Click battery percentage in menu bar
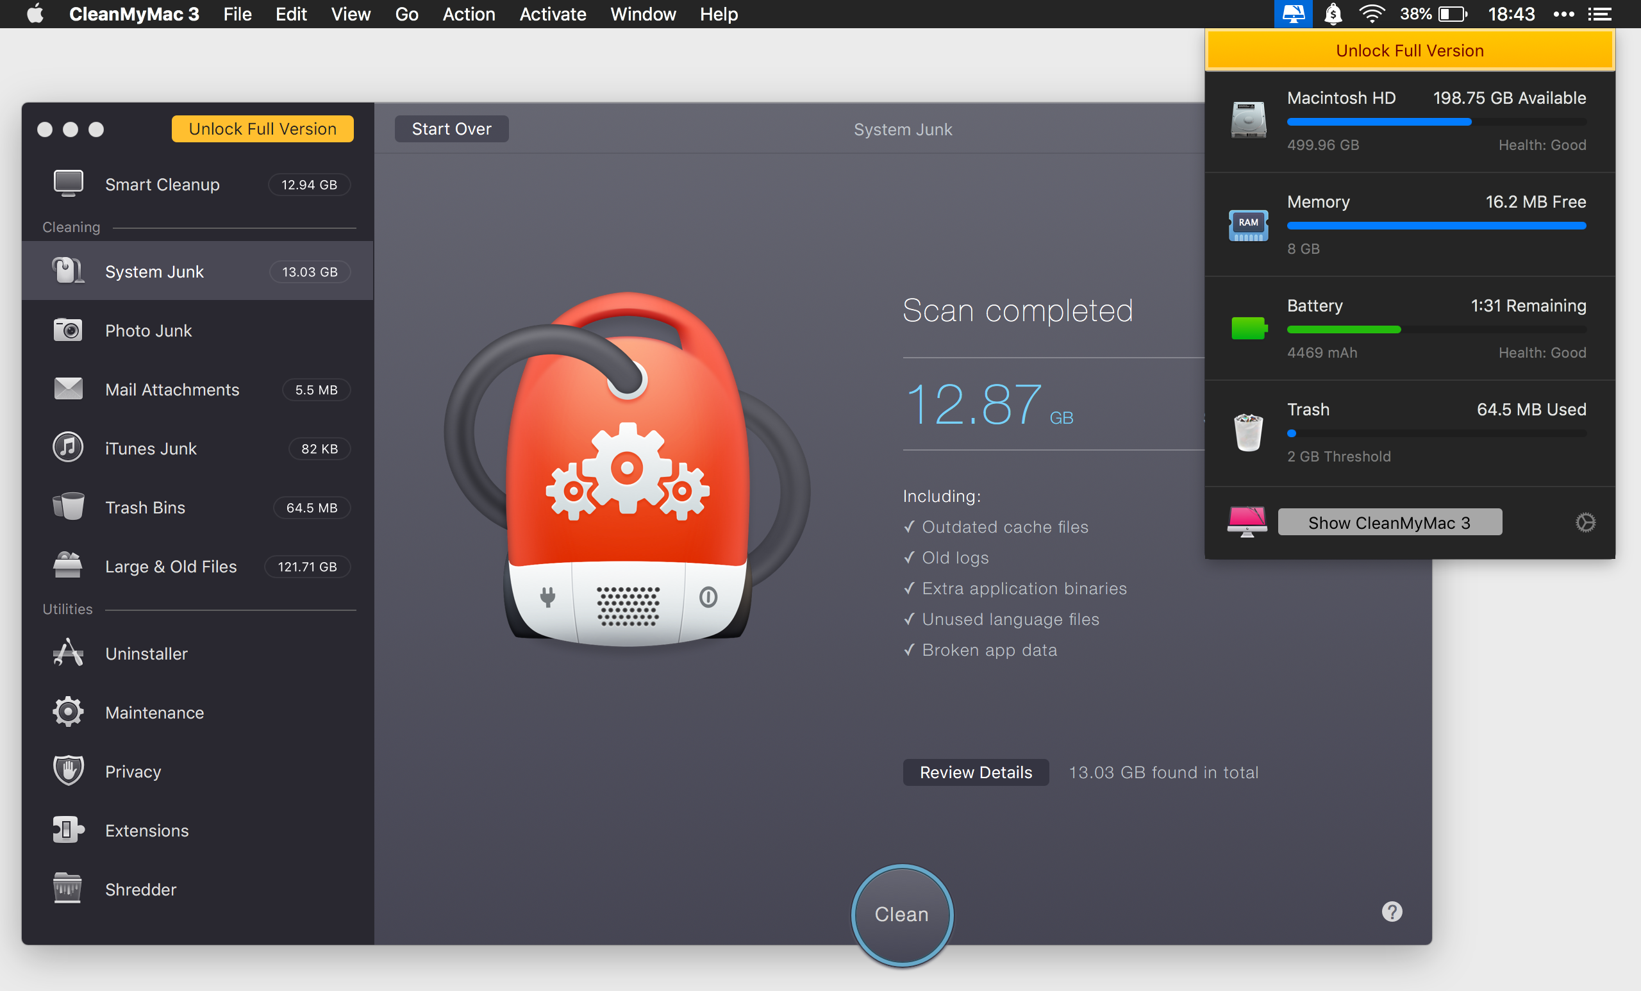 pos(1416,14)
